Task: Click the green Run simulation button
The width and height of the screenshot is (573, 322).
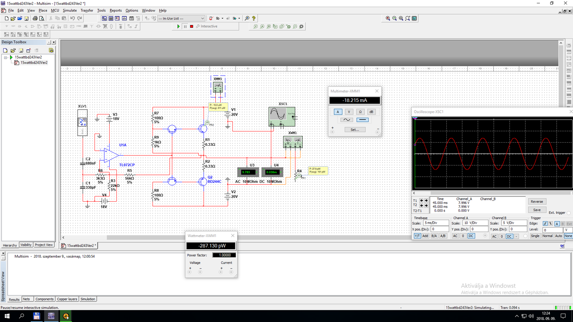Action: pyautogui.click(x=178, y=26)
